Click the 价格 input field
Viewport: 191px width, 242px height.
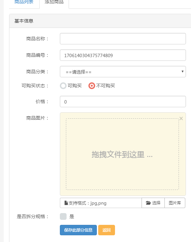click(123, 102)
